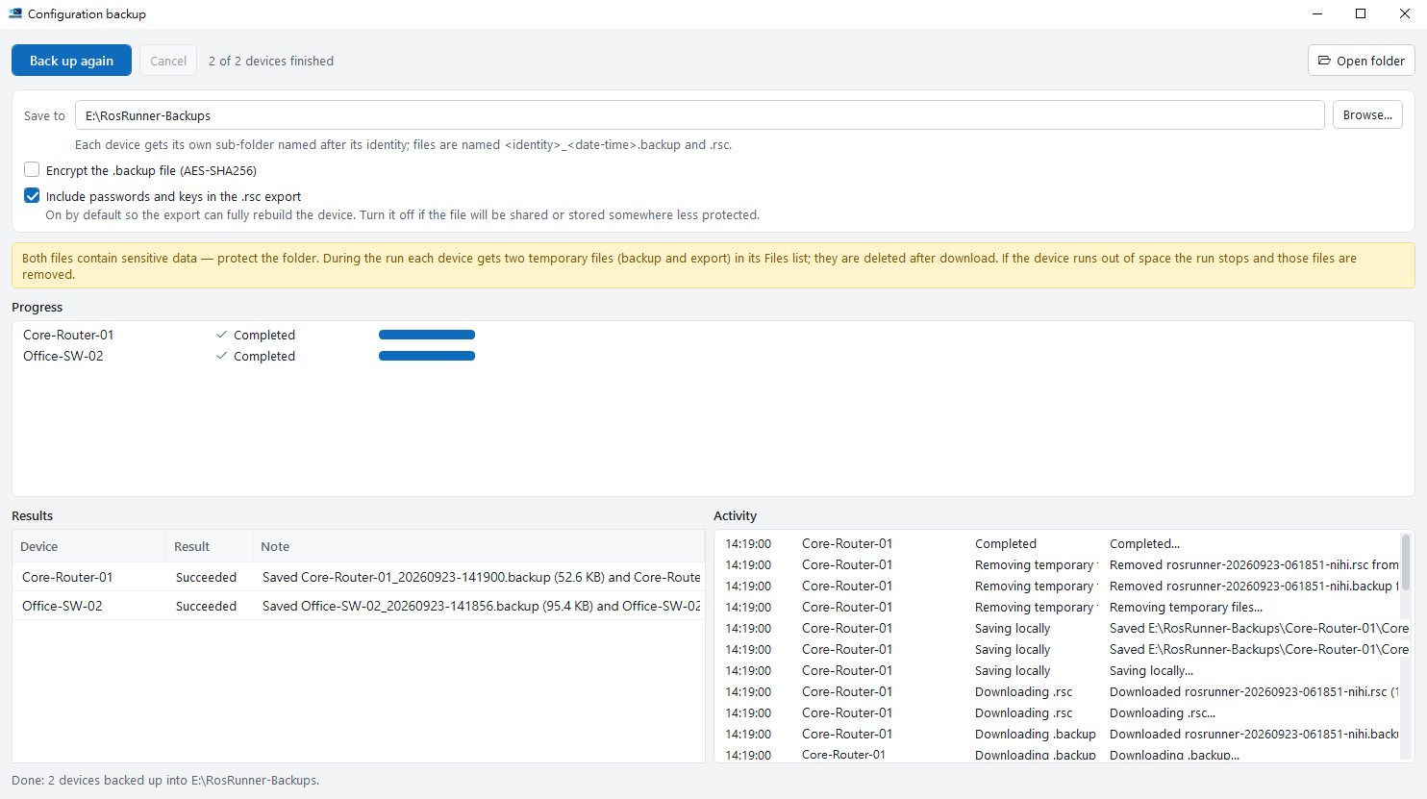Click the Cancel button
1427x799 pixels.
(x=168, y=61)
